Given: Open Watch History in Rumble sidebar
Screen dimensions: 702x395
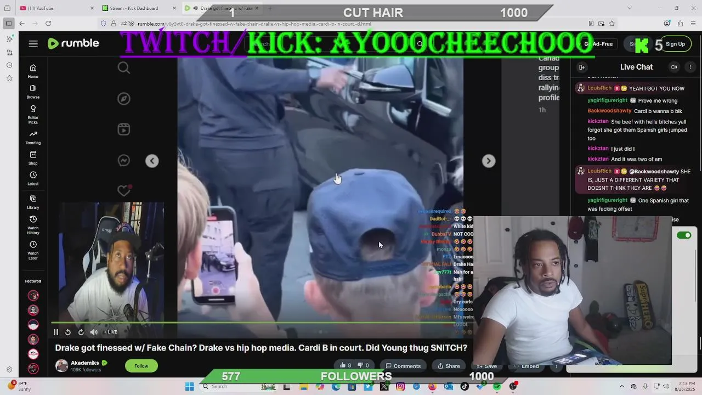Looking at the screenshot, I should 33,225.
